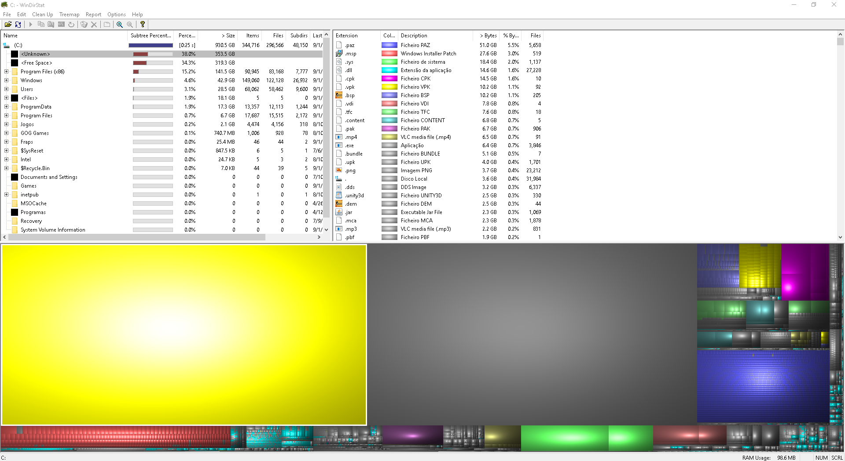Expand the $Recycle.Bin folder node
The height and width of the screenshot is (461, 845).
click(6, 168)
